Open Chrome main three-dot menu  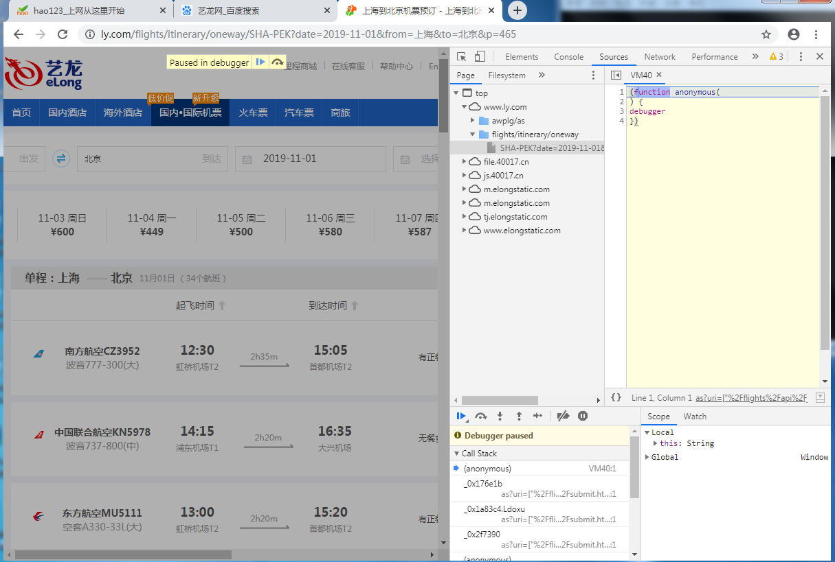point(816,34)
